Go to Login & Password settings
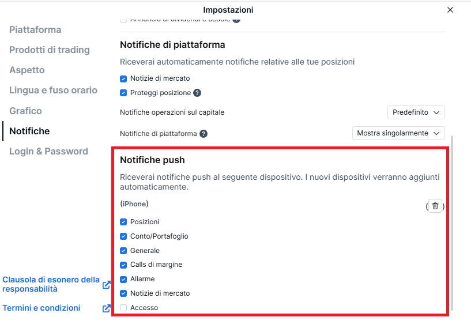Viewport: 471px width, 332px height. click(48, 152)
